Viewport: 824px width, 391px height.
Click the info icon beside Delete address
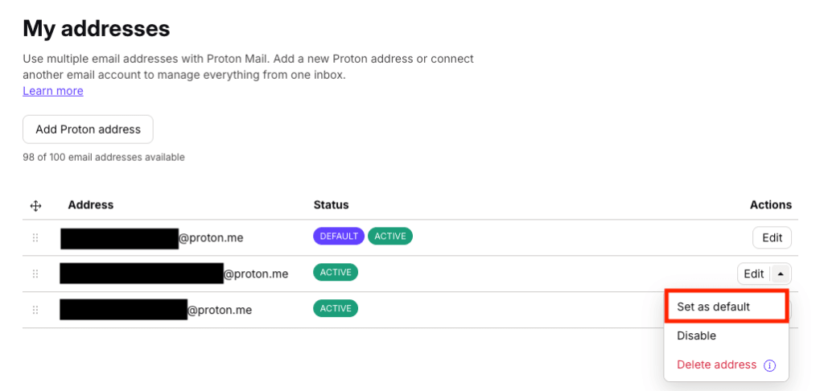(769, 366)
